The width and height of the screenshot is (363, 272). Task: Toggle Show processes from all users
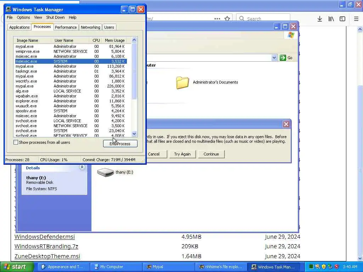16,142
